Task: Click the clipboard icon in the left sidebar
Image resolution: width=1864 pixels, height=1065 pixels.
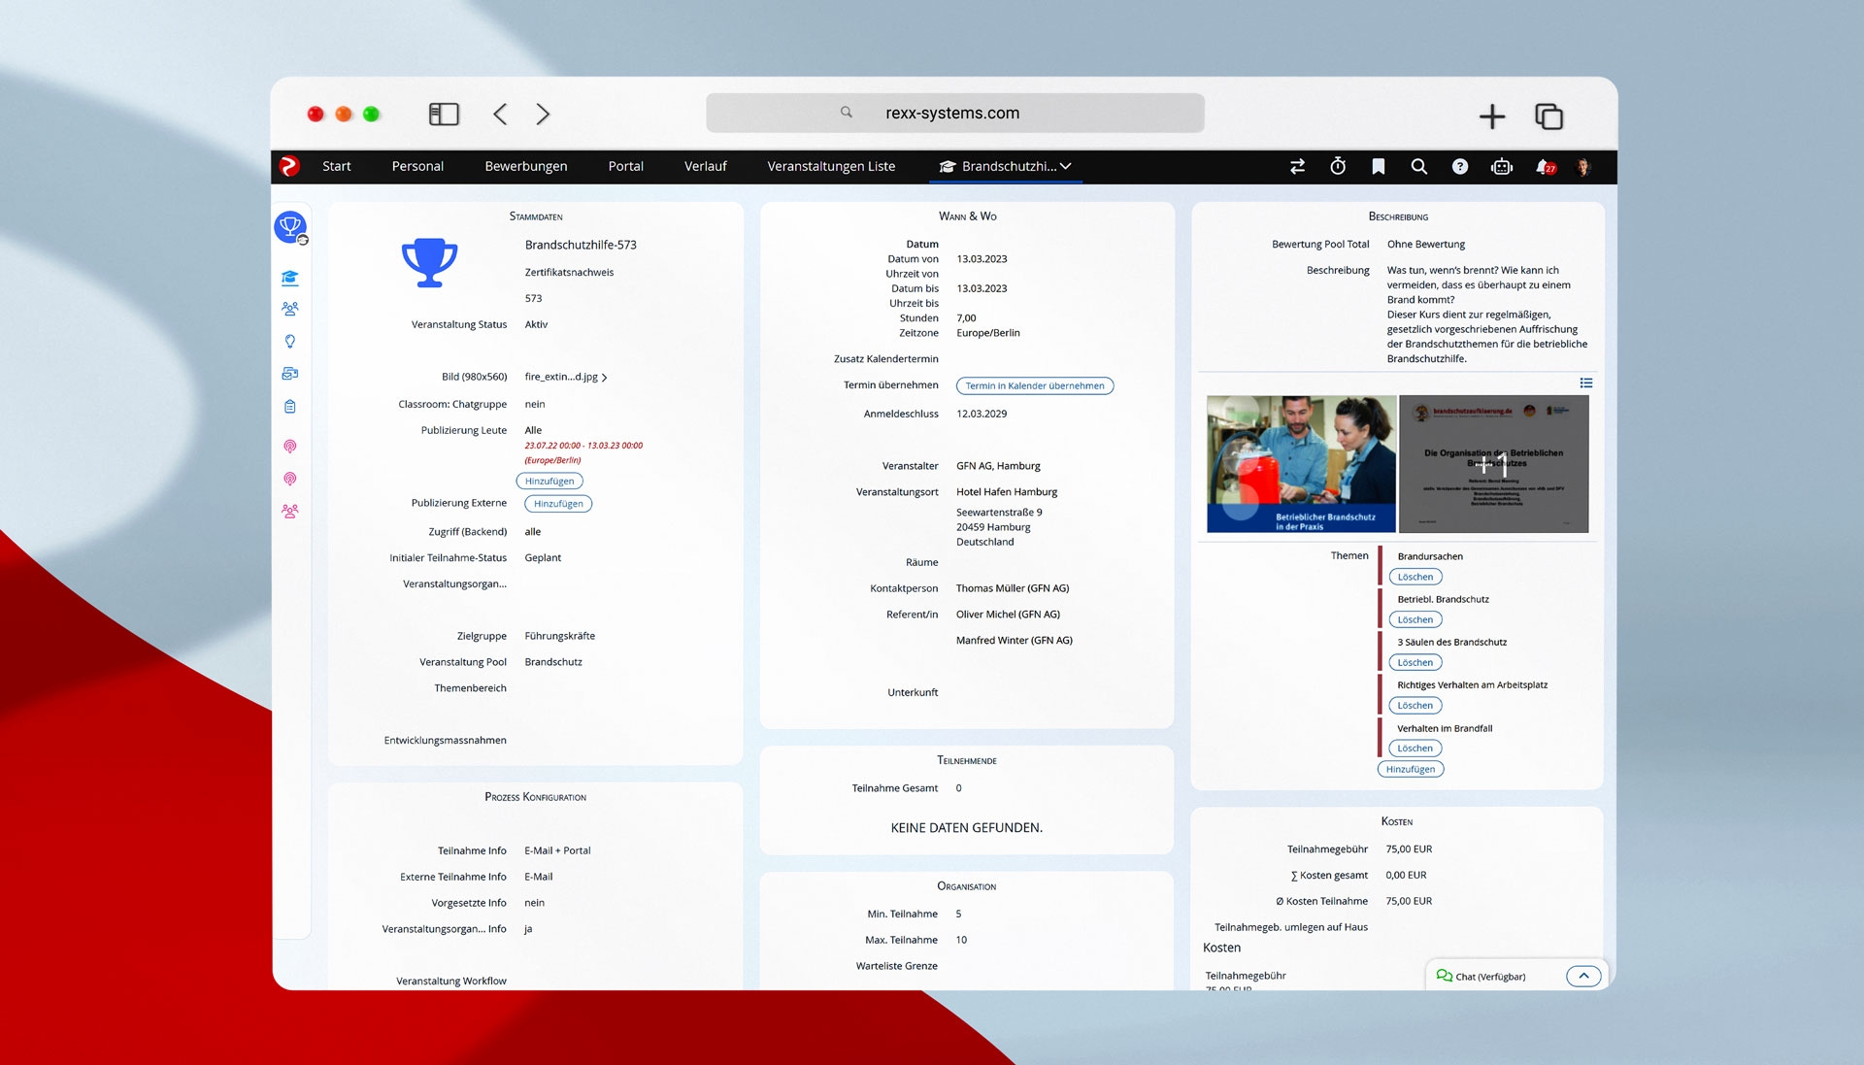Action: [x=289, y=407]
